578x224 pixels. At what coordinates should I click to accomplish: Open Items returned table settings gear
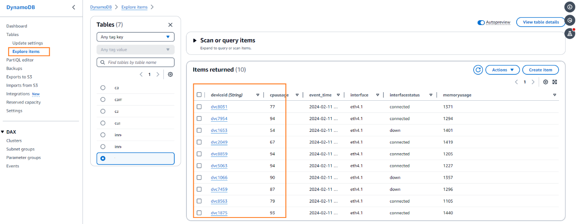pyautogui.click(x=546, y=82)
